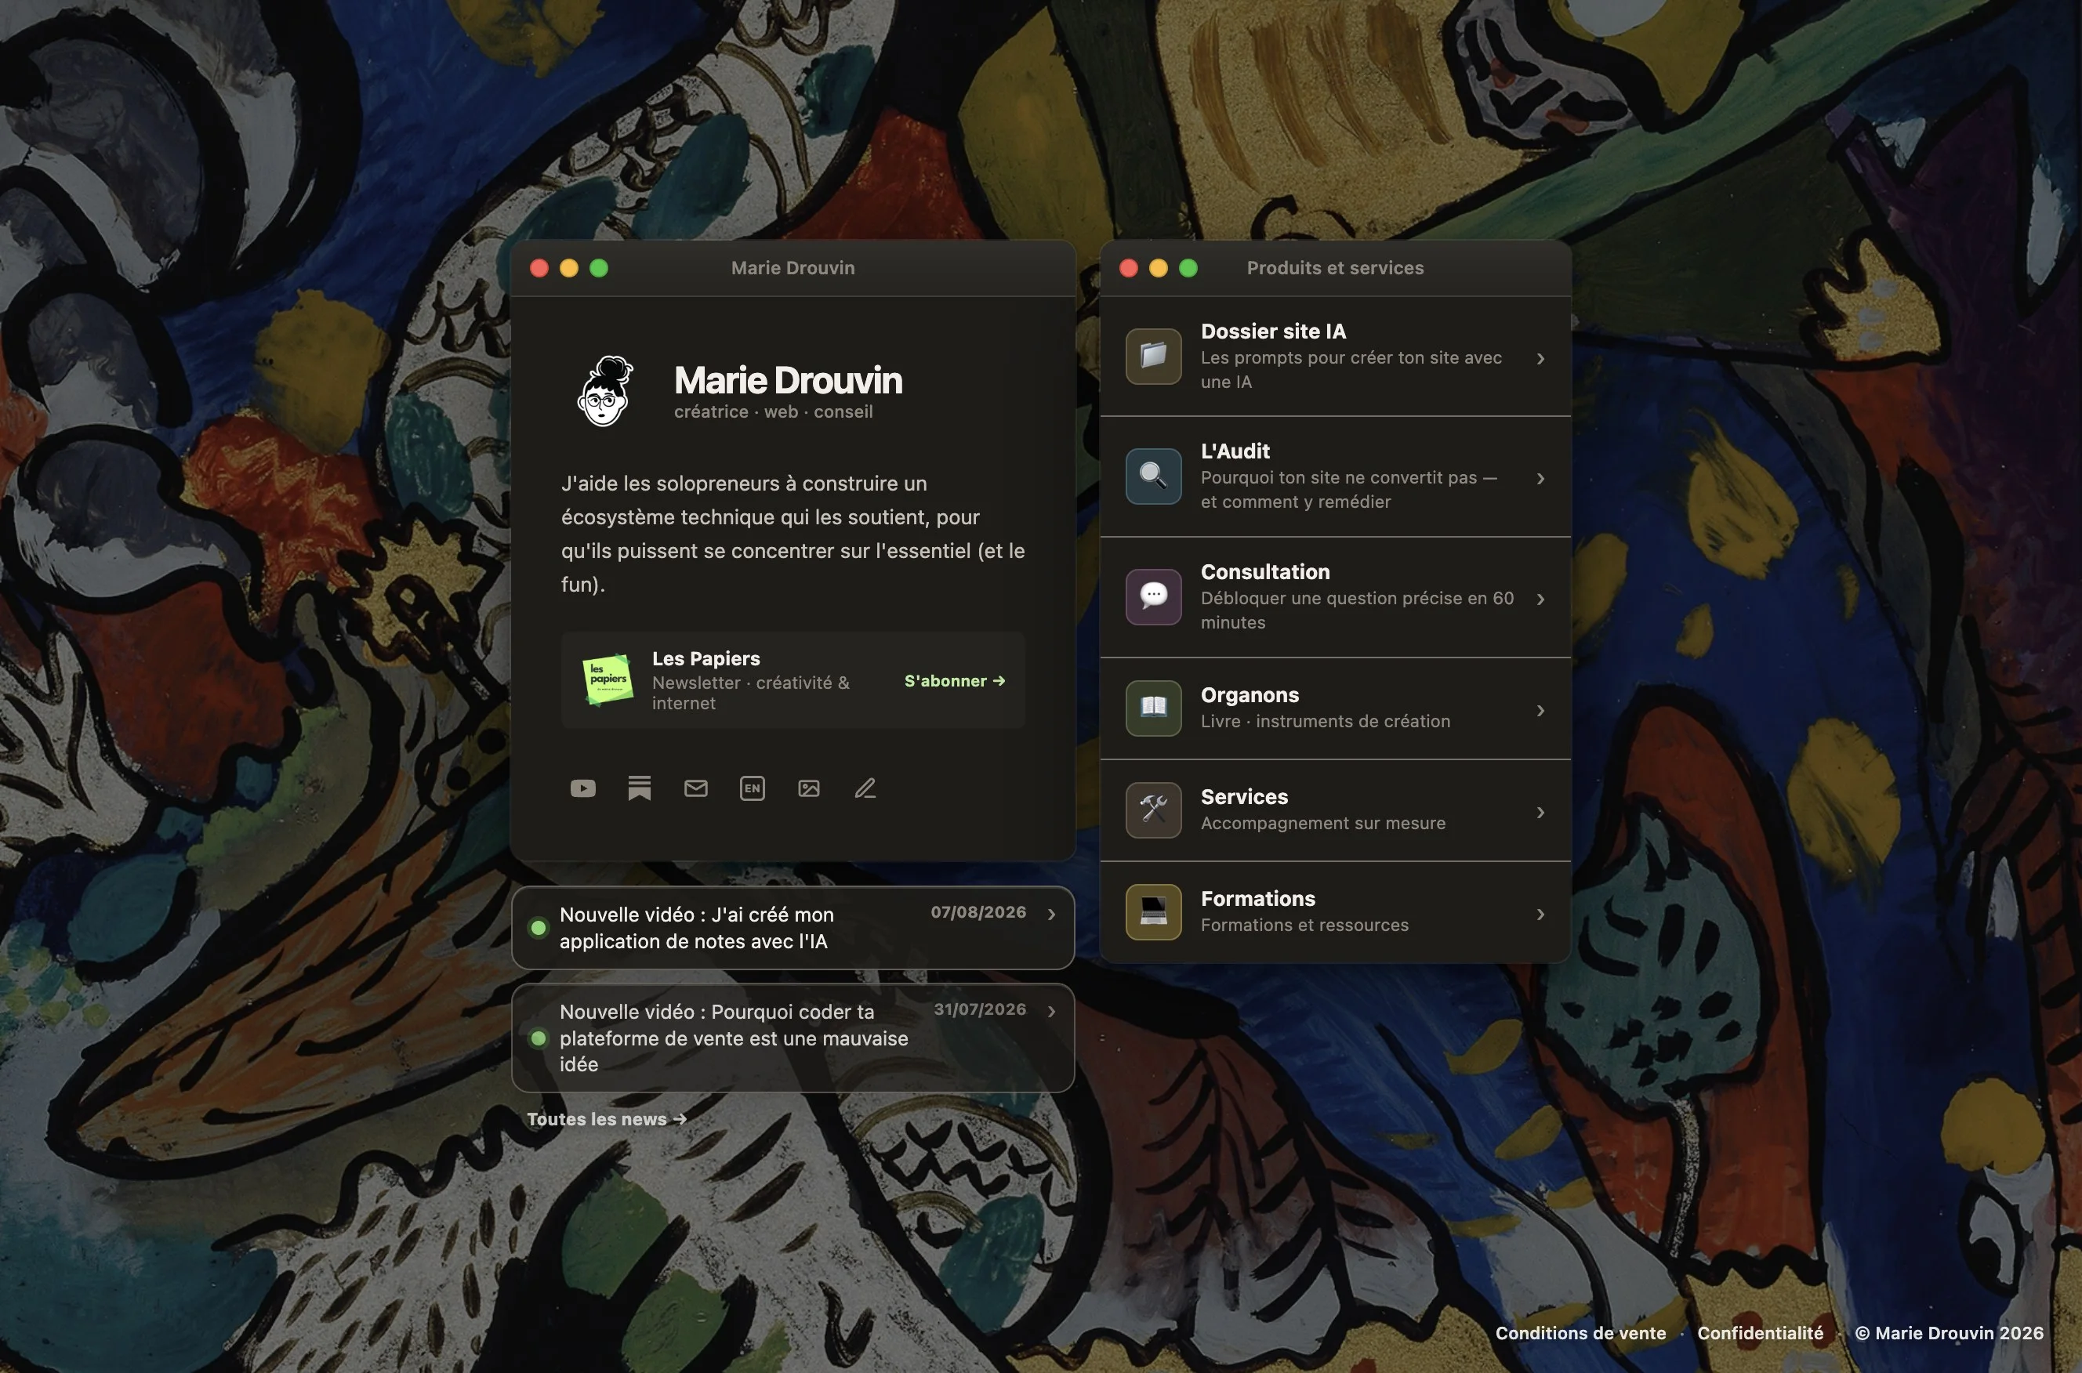Click green dot beside plateforme de vente news
This screenshot has height=1373, width=2082.
point(539,1038)
